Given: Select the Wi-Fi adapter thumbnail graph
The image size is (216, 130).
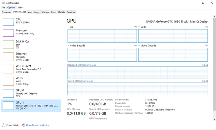Looking at the screenshot, I should (x=8, y=81).
